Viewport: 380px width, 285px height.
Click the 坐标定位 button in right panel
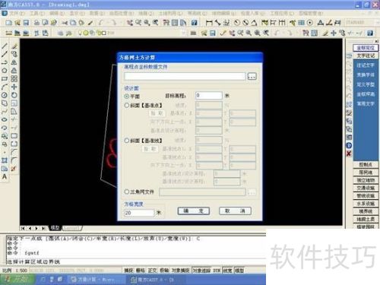pyautogui.click(x=366, y=48)
